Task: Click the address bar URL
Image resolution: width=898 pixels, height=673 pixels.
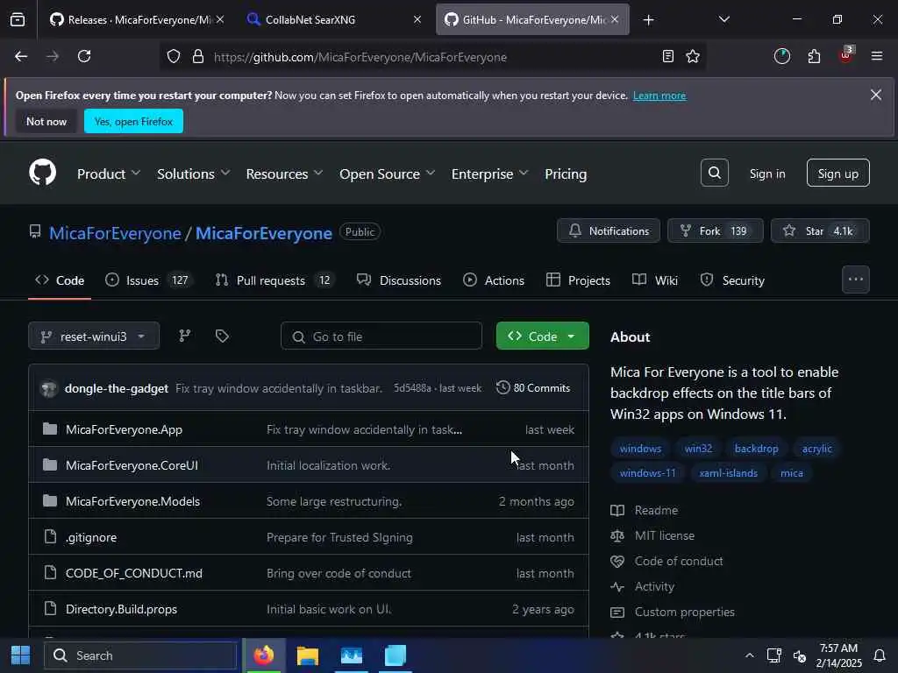Action: (360, 57)
